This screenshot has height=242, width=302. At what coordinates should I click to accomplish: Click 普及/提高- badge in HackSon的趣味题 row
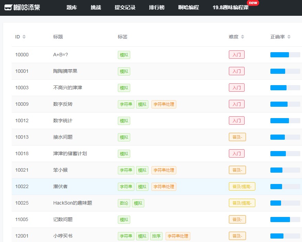tap(242, 203)
